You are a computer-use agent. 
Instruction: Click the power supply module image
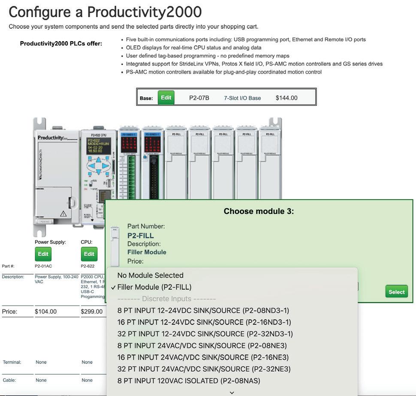[x=57, y=177]
